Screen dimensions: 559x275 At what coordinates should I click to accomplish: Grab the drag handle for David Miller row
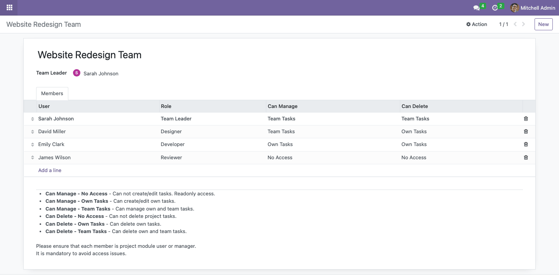(x=33, y=132)
